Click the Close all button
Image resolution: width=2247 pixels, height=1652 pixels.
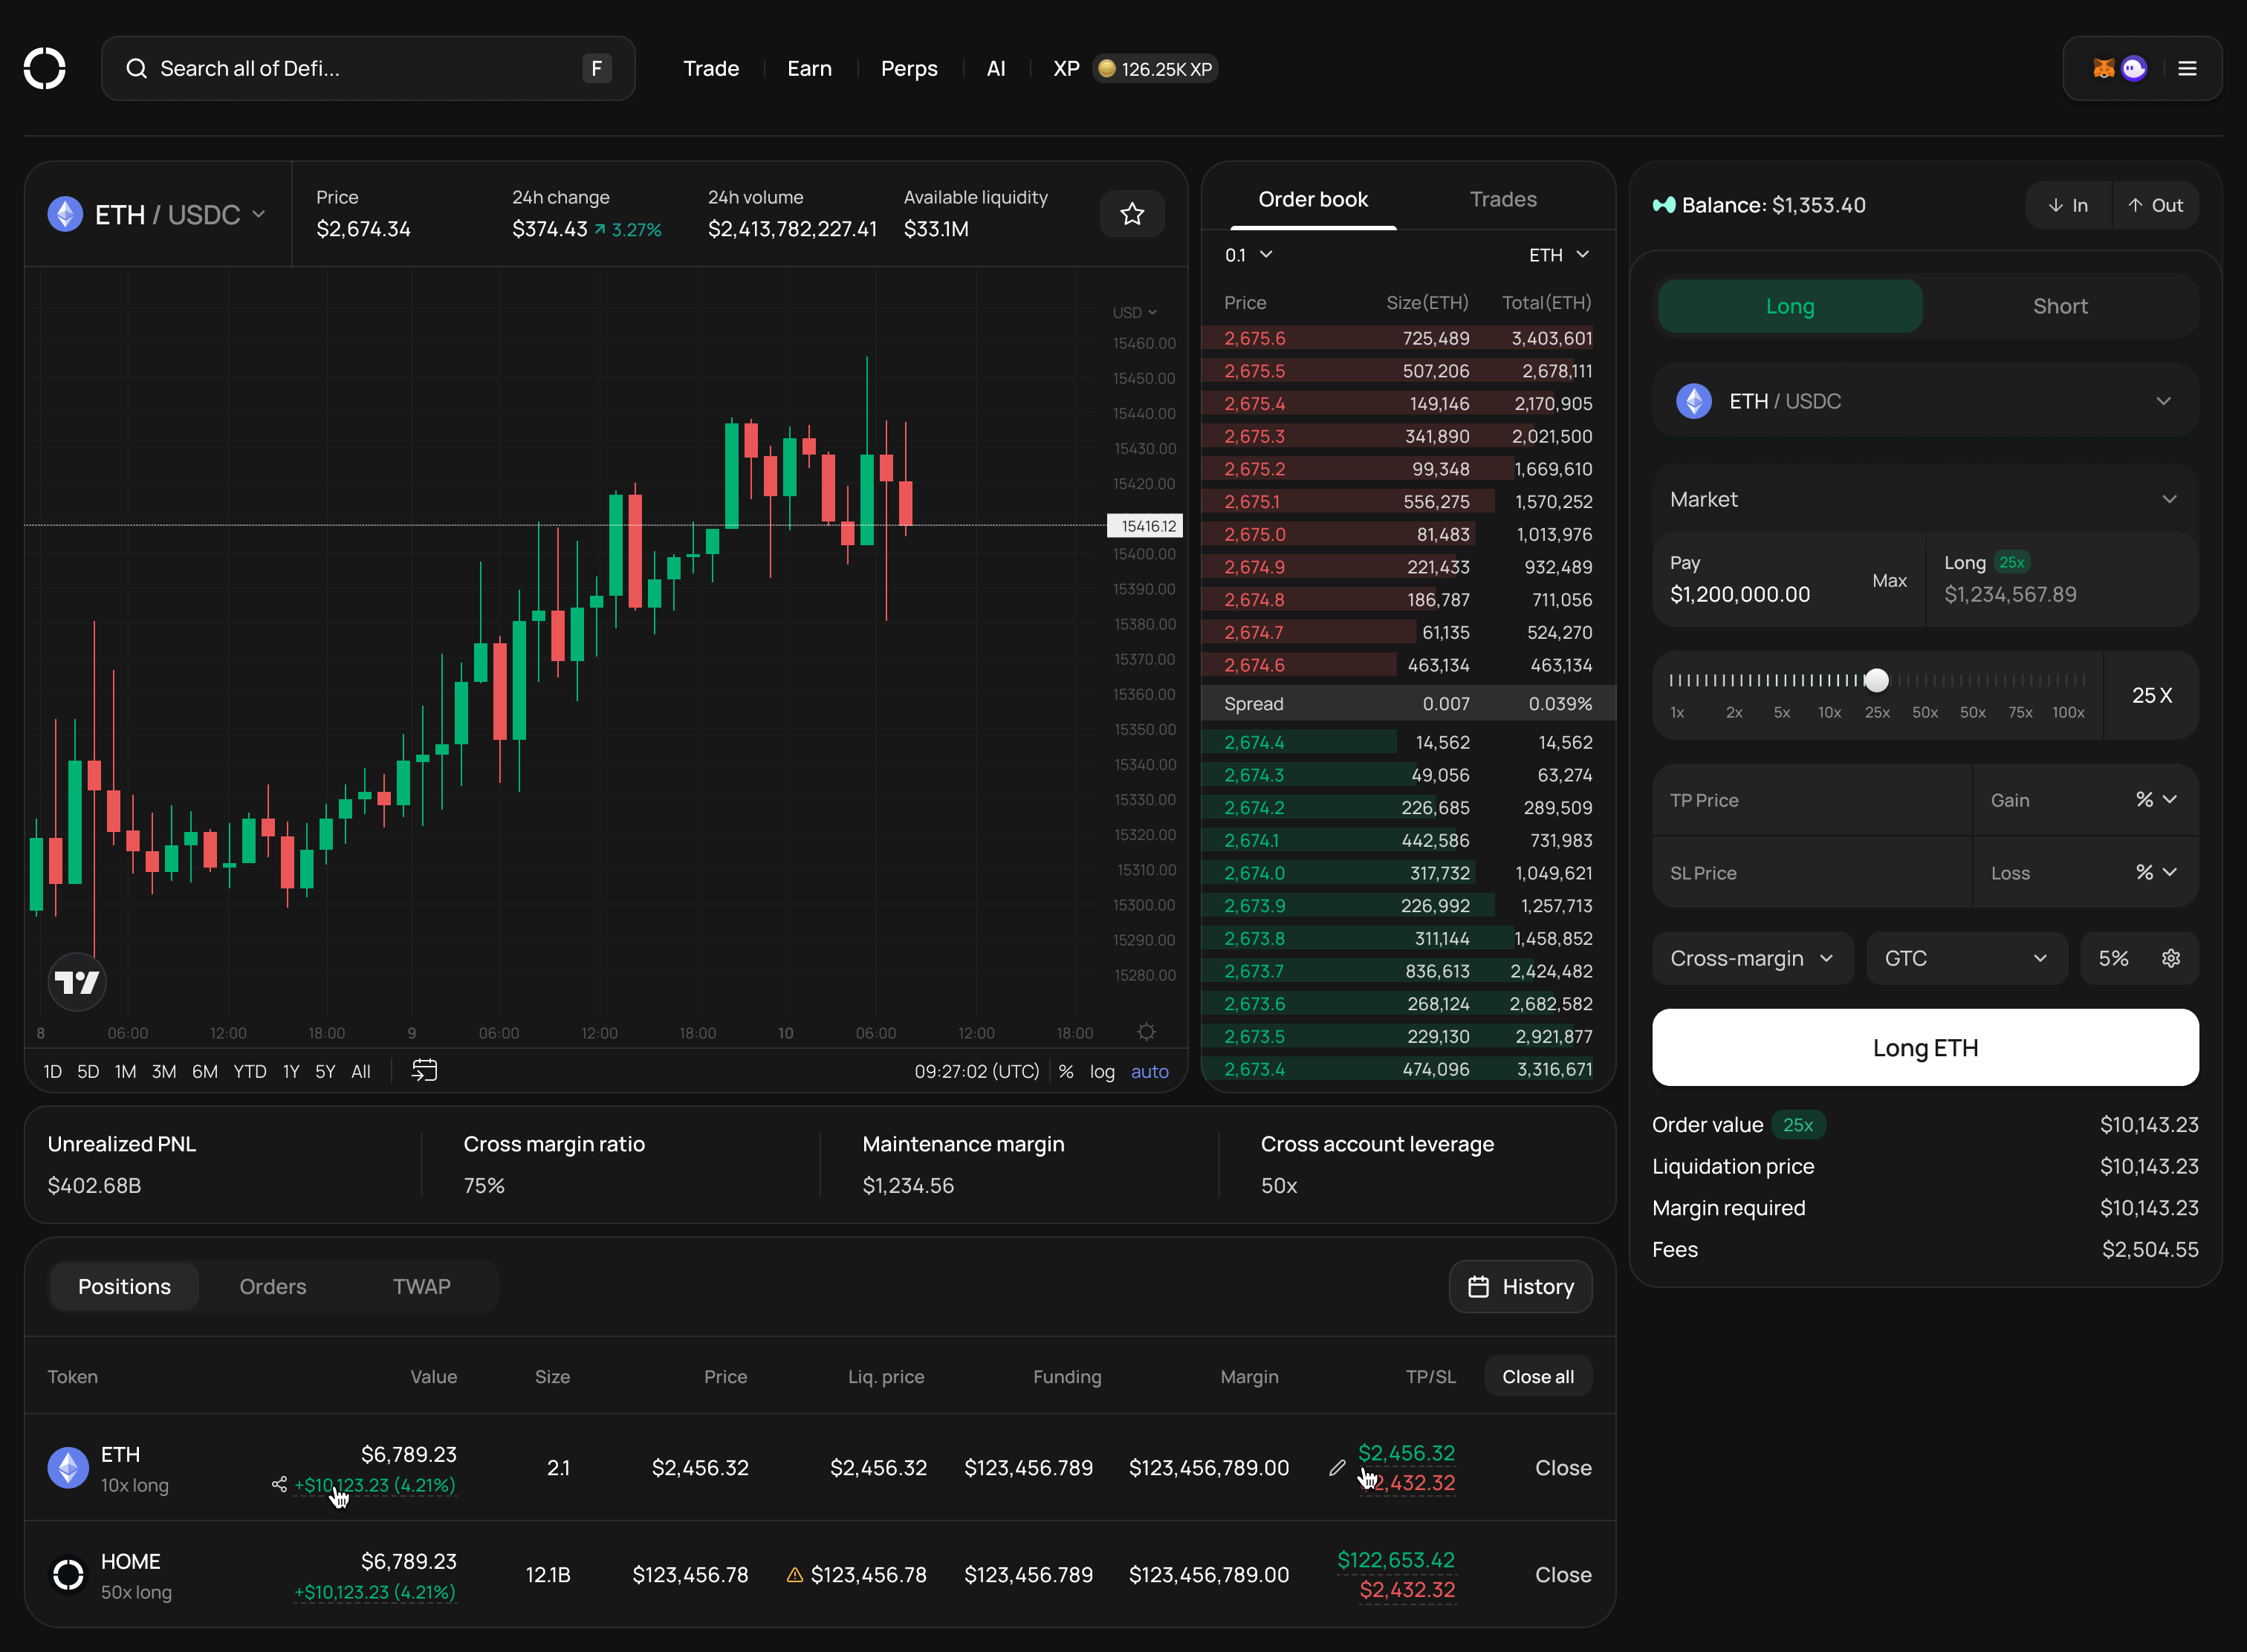coord(1537,1377)
